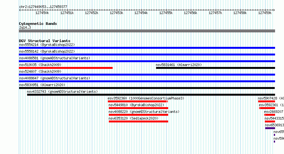Click ruler position 127453k

(116, 13)
